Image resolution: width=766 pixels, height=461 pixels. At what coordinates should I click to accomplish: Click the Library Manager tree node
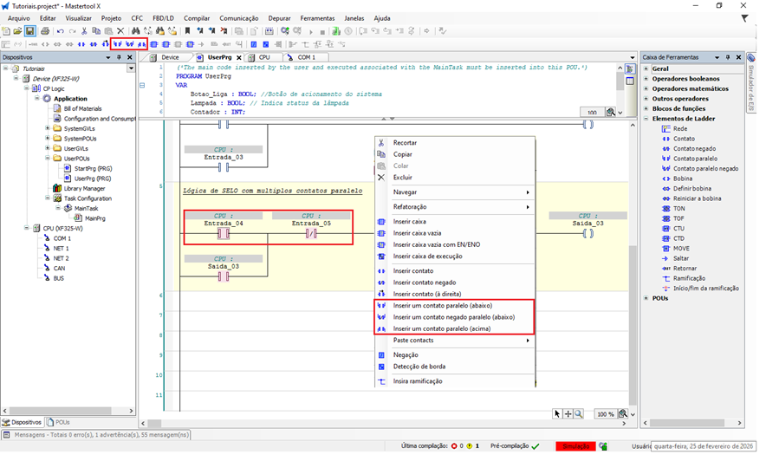pos(84,188)
